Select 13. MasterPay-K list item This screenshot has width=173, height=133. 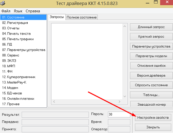point(23,82)
